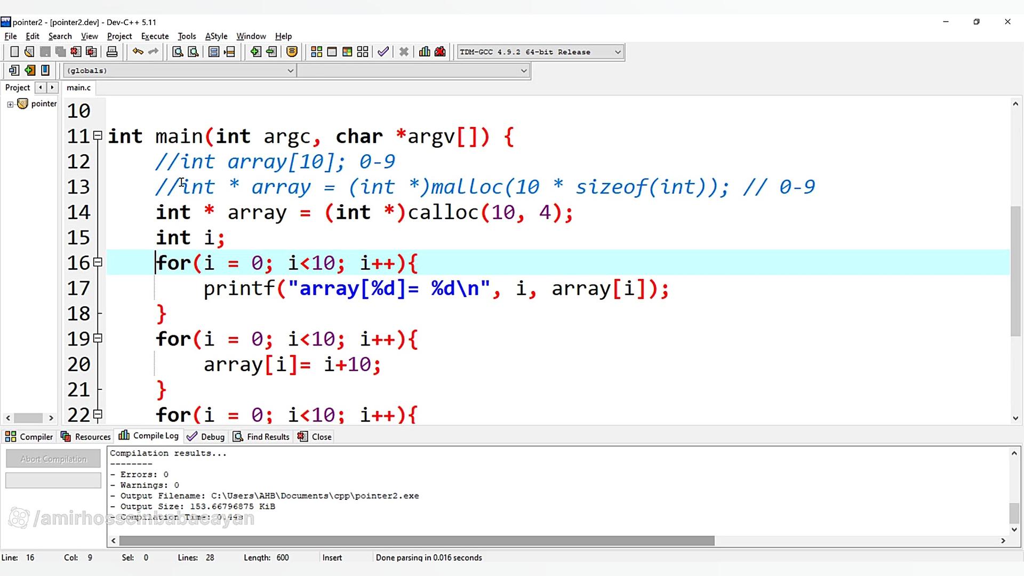Click the Remove from project icon
The image size is (1024, 576).
271,52
